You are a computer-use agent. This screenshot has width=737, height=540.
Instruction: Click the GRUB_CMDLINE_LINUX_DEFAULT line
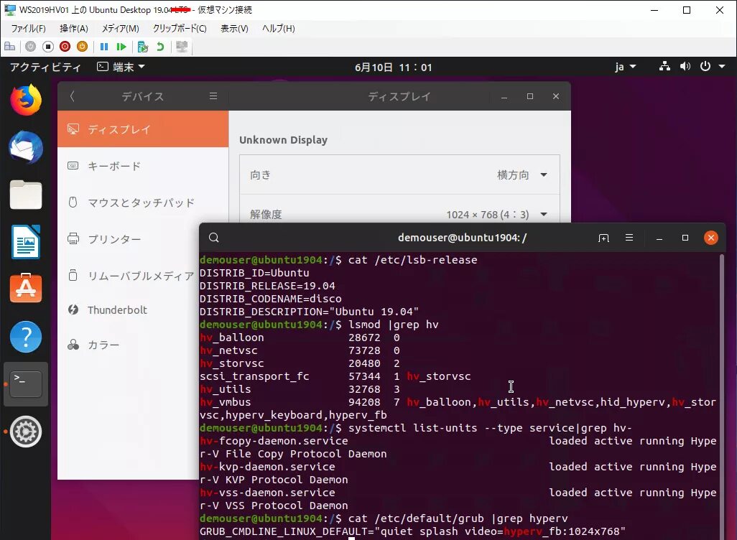tap(413, 531)
